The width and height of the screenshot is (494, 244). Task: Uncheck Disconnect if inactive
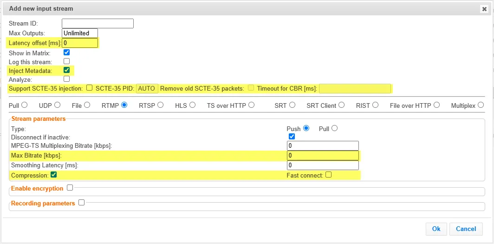point(292,137)
